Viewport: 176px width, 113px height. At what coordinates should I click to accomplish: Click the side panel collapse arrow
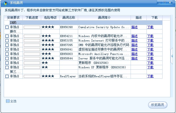[x=172, y=56]
